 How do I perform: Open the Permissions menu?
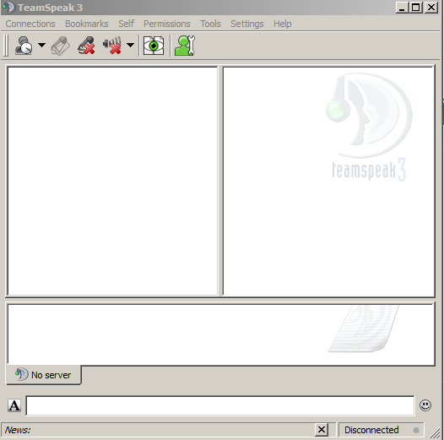point(167,24)
